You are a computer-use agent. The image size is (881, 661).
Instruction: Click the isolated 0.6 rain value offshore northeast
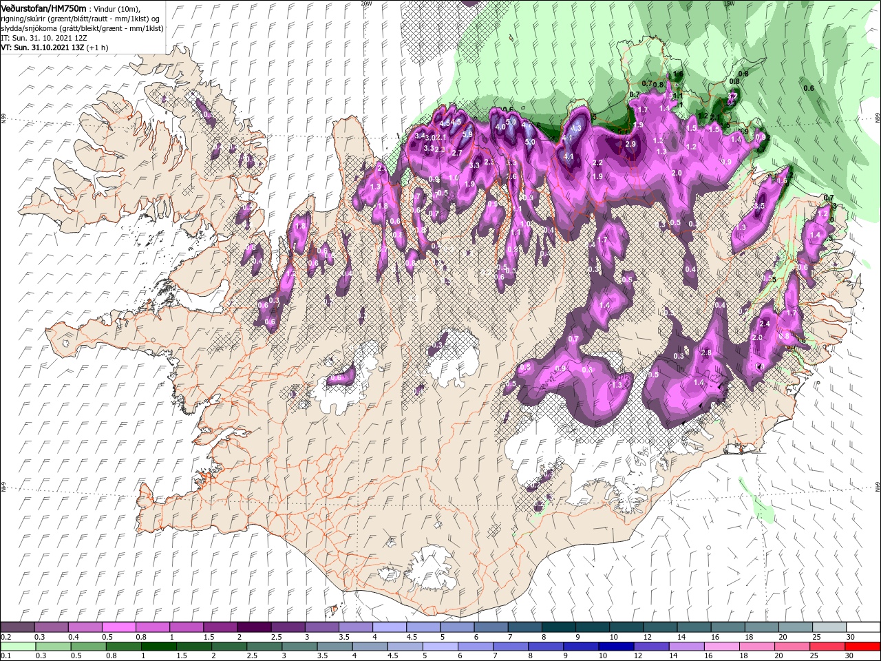pyautogui.click(x=809, y=88)
